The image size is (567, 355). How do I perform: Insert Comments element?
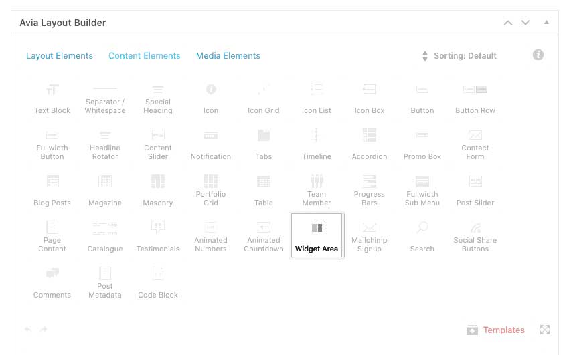[x=52, y=282]
